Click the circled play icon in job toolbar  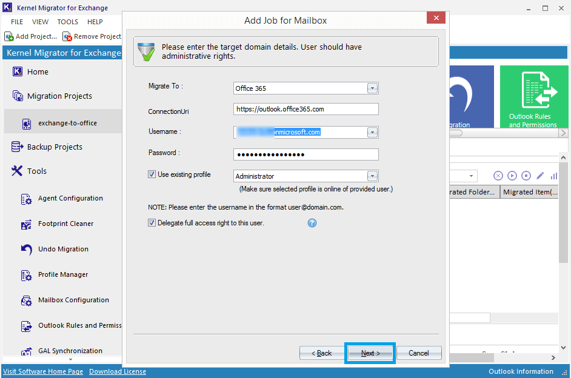512,176
